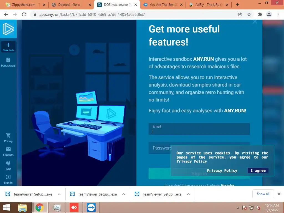Open File Explorer from the taskbar

tap(22, 207)
